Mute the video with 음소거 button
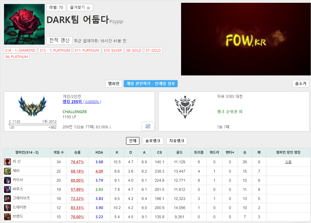Viewport: 311px width, 223px height. click(x=301, y=84)
